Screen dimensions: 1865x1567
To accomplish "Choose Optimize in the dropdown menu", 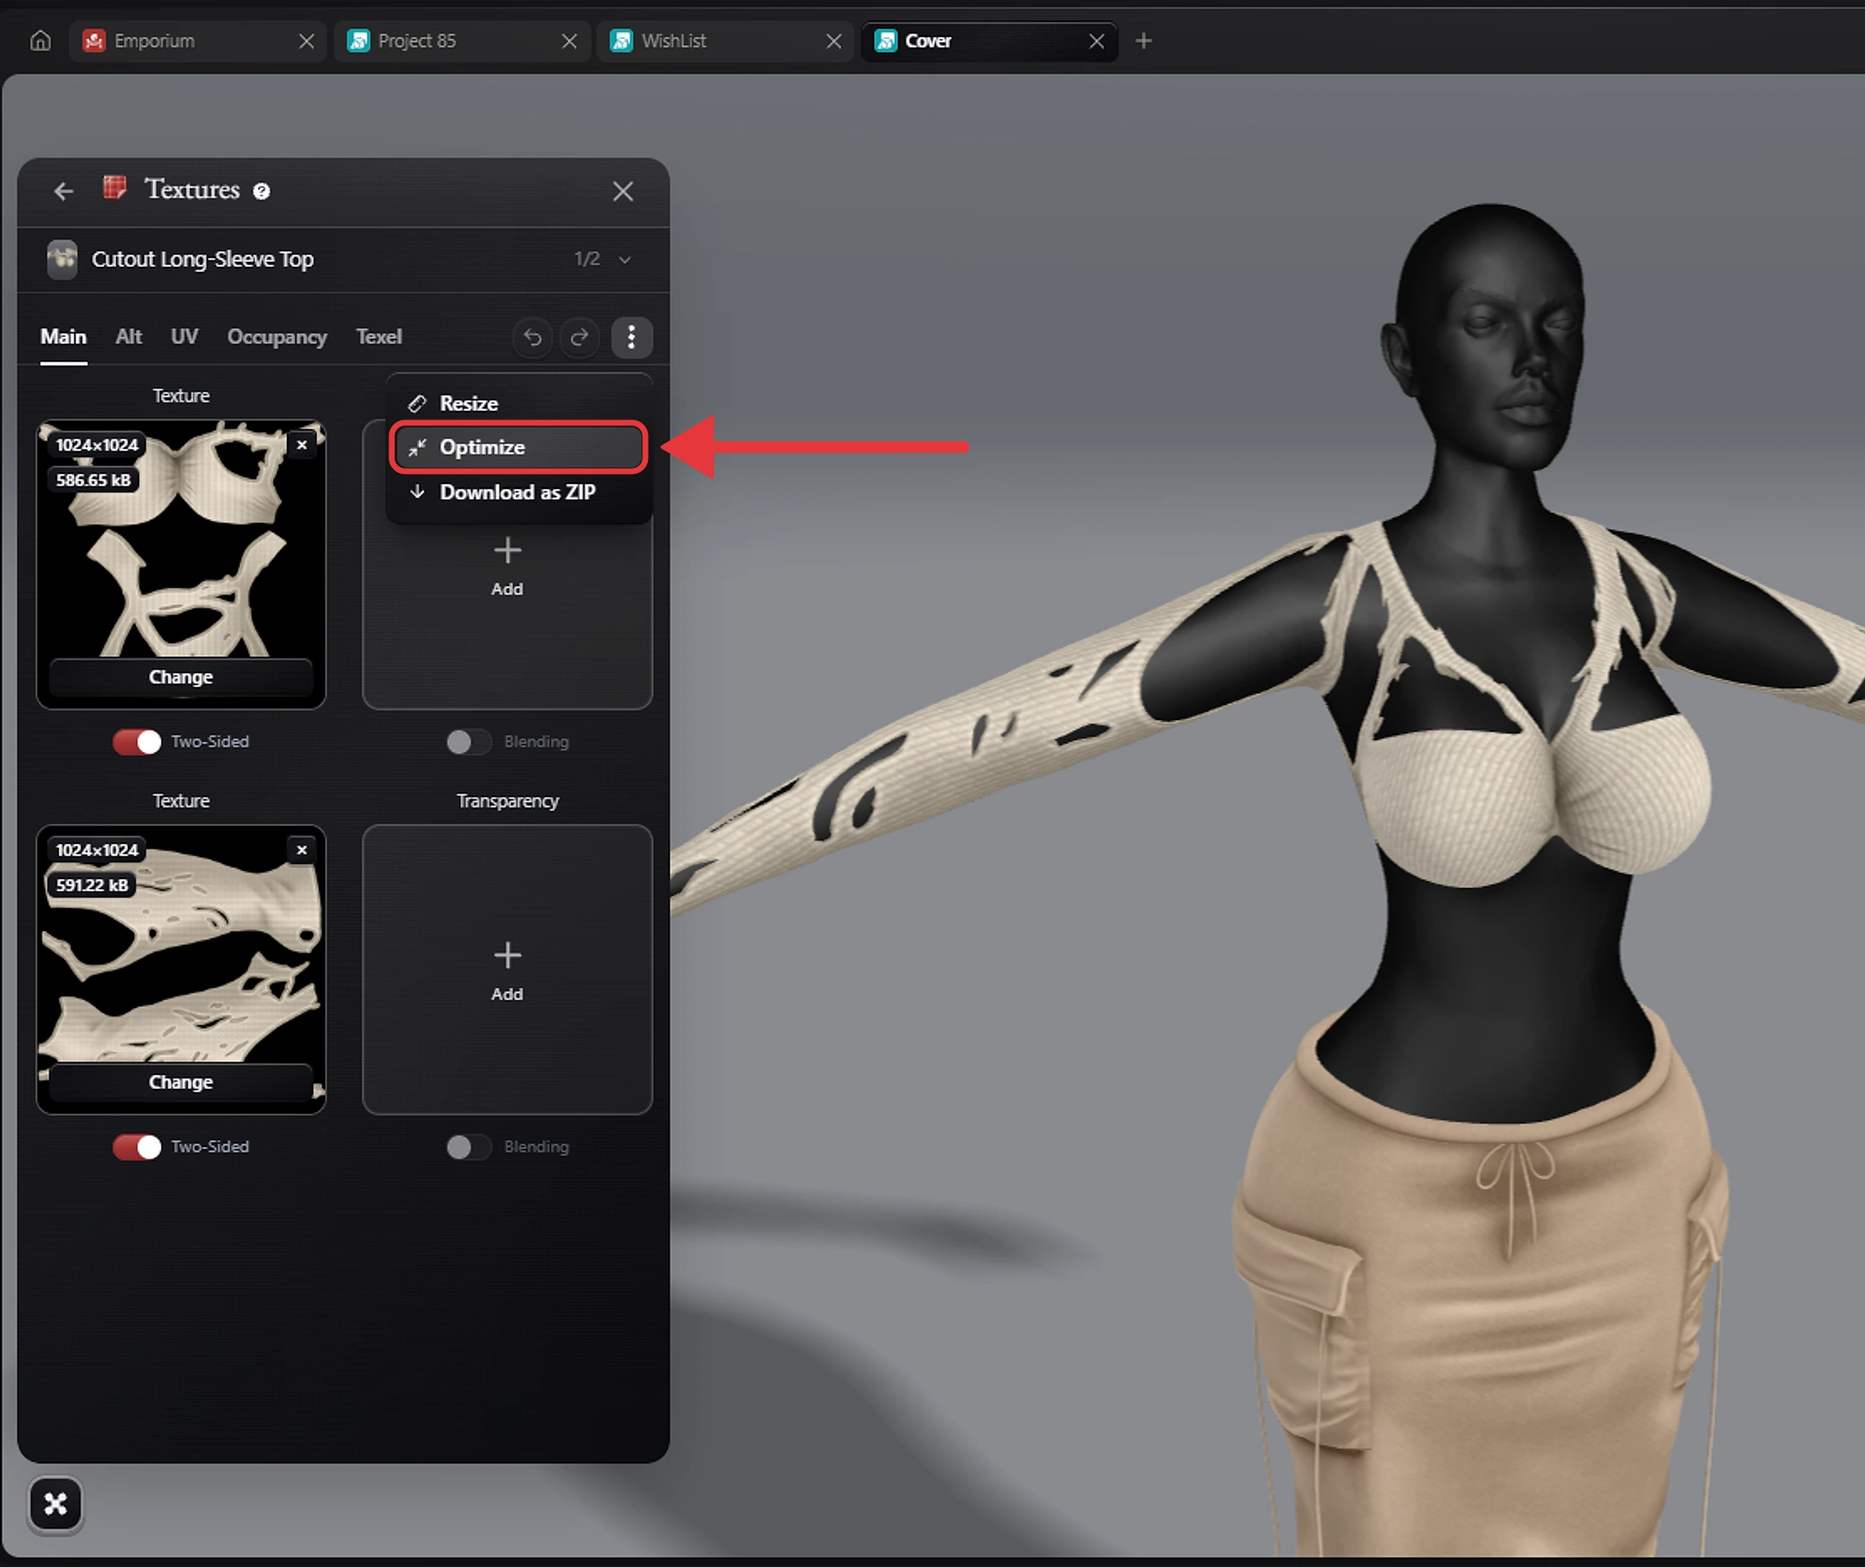I will pyautogui.click(x=520, y=447).
